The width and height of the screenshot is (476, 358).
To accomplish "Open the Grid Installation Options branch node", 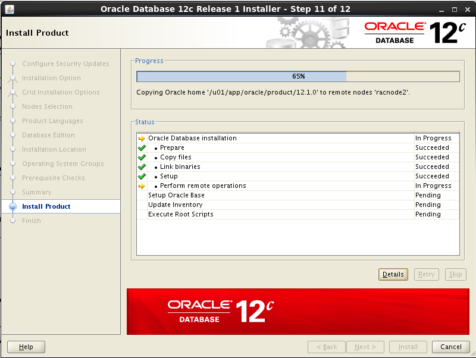I will [x=13, y=92].
